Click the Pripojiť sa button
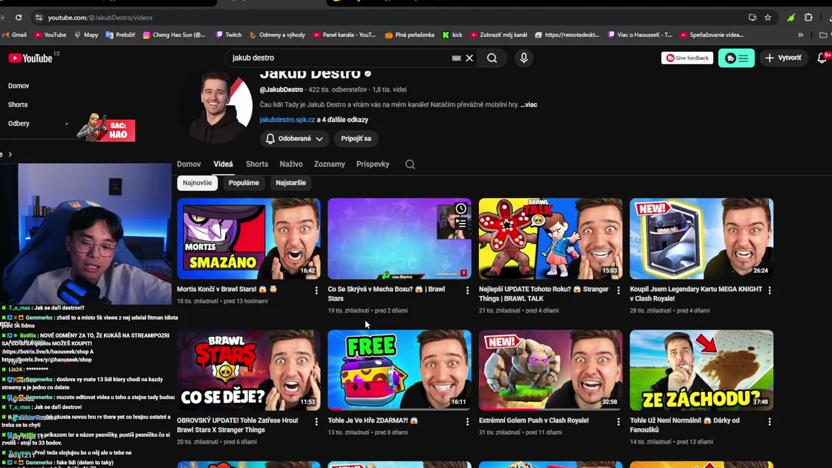Image resolution: width=832 pixels, height=468 pixels. point(356,138)
